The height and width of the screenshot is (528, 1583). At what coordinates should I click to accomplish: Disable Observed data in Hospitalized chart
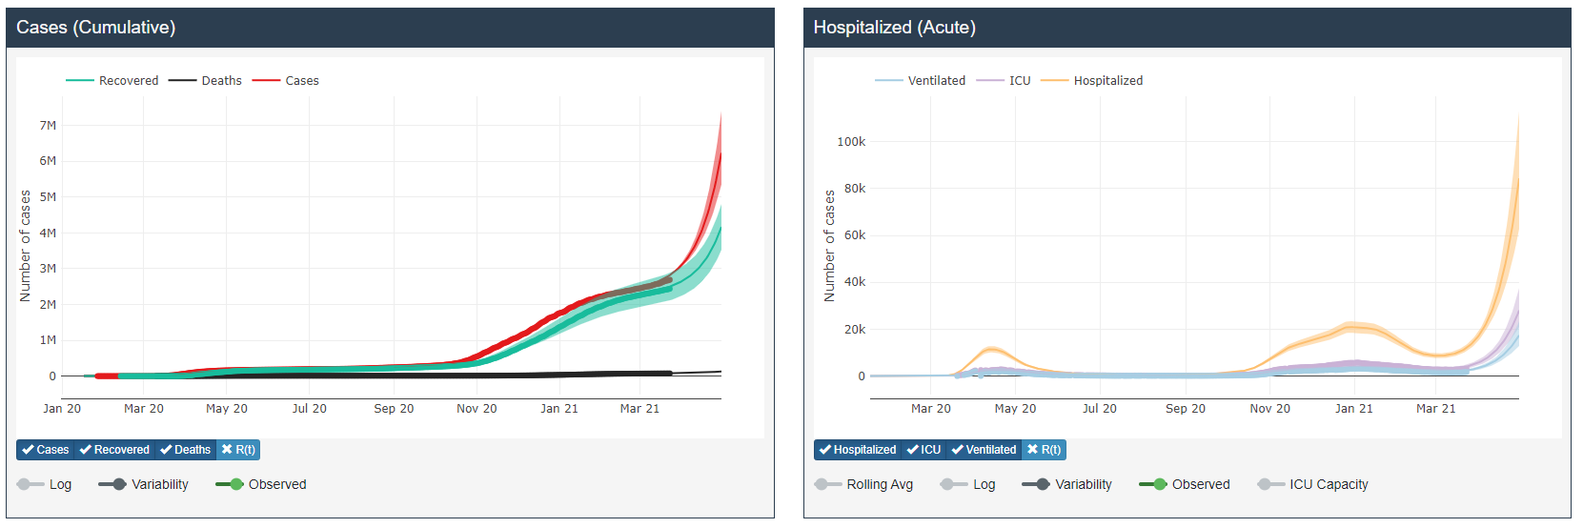coord(1153,484)
